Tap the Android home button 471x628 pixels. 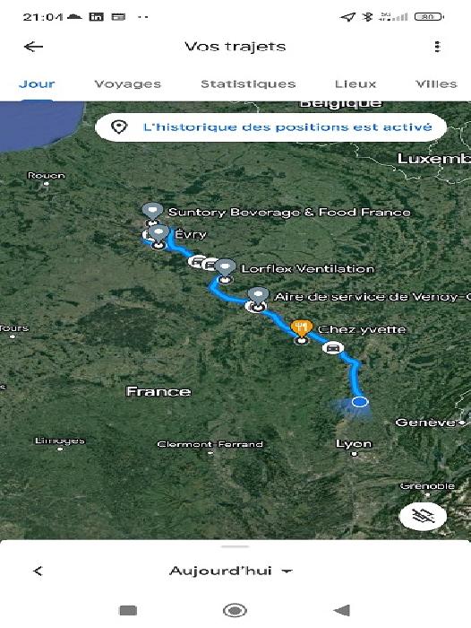235,610
